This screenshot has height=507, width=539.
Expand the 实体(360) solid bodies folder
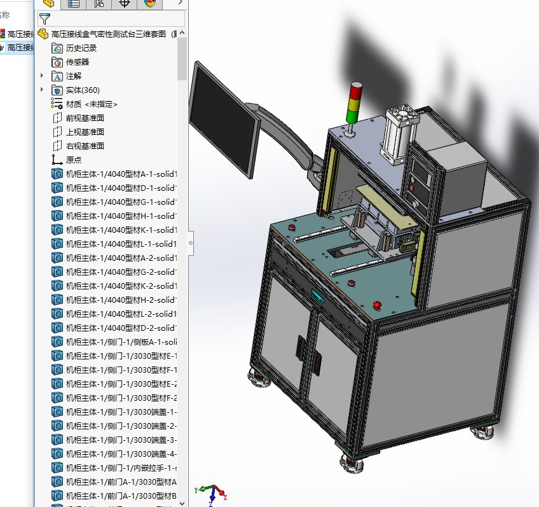coord(42,90)
